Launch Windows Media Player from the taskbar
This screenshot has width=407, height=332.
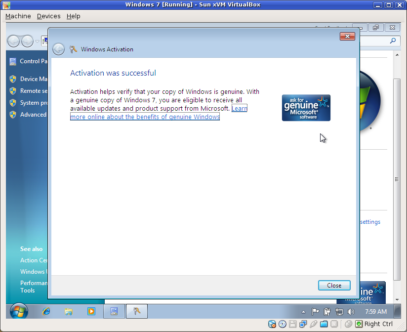90,311
